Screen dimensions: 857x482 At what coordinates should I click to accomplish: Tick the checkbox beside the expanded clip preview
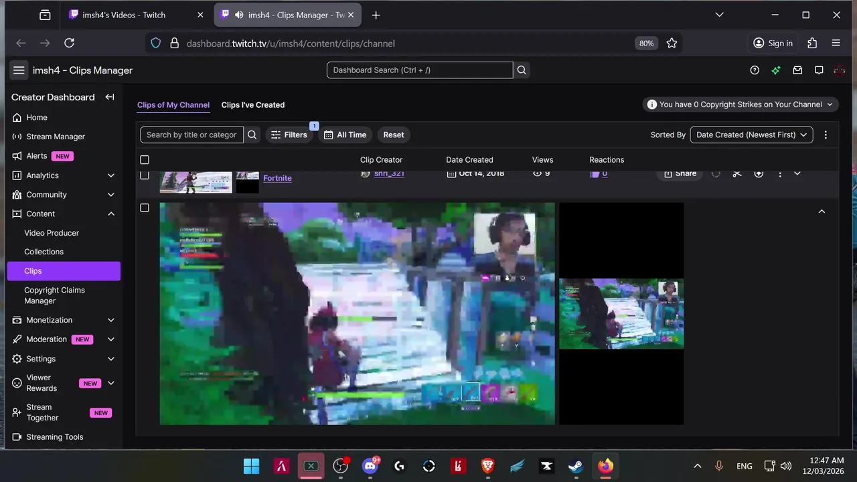coord(145,208)
